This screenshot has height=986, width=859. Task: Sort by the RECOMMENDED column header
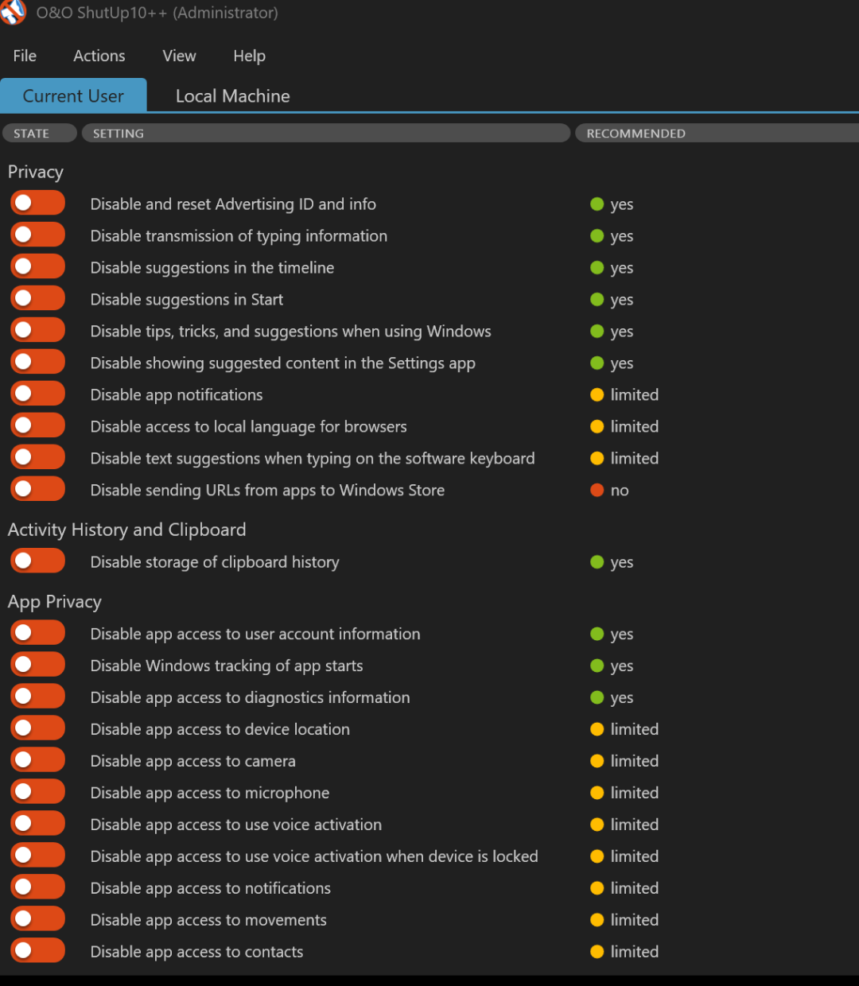point(717,133)
